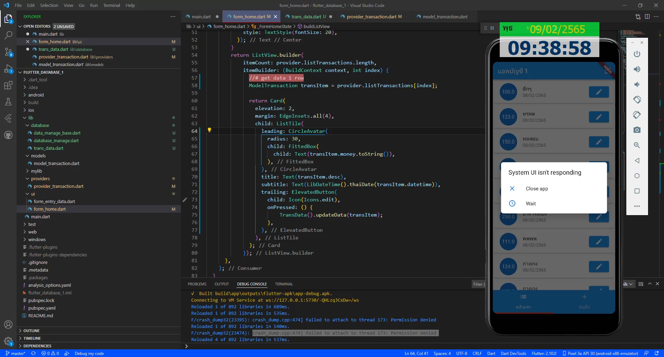Click the emulator Home circle button
This screenshot has width=664, height=357.
coord(637,176)
